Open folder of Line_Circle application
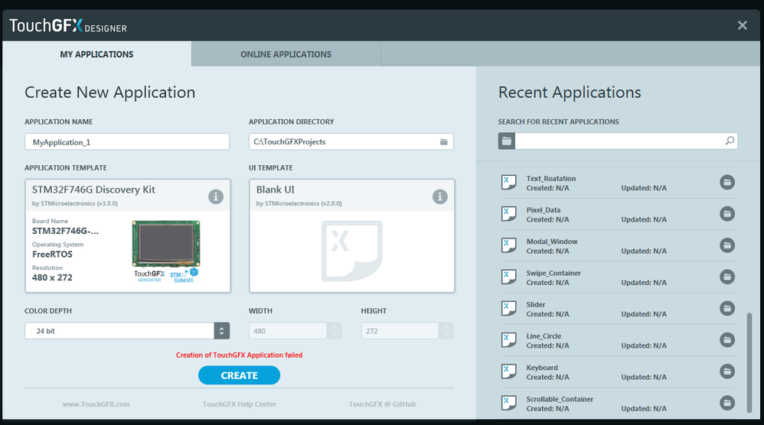The height and width of the screenshot is (425, 764). tap(727, 340)
